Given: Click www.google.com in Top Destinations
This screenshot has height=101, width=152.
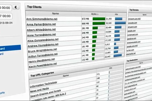Looking at the screenshot, I should [130, 93].
